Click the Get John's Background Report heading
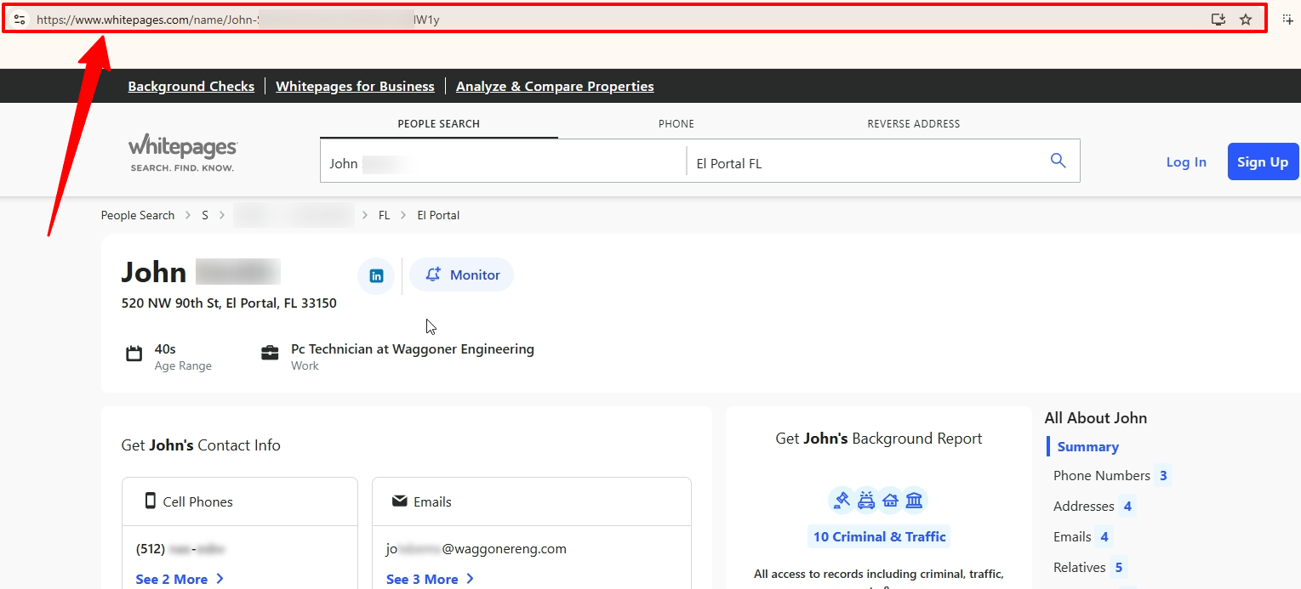Image resolution: width=1301 pixels, height=589 pixels. (879, 439)
